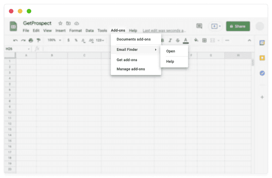This screenshot has height=178, width=272.
Task: Open the Help menu in menu bar
Action: pos(133,31)
